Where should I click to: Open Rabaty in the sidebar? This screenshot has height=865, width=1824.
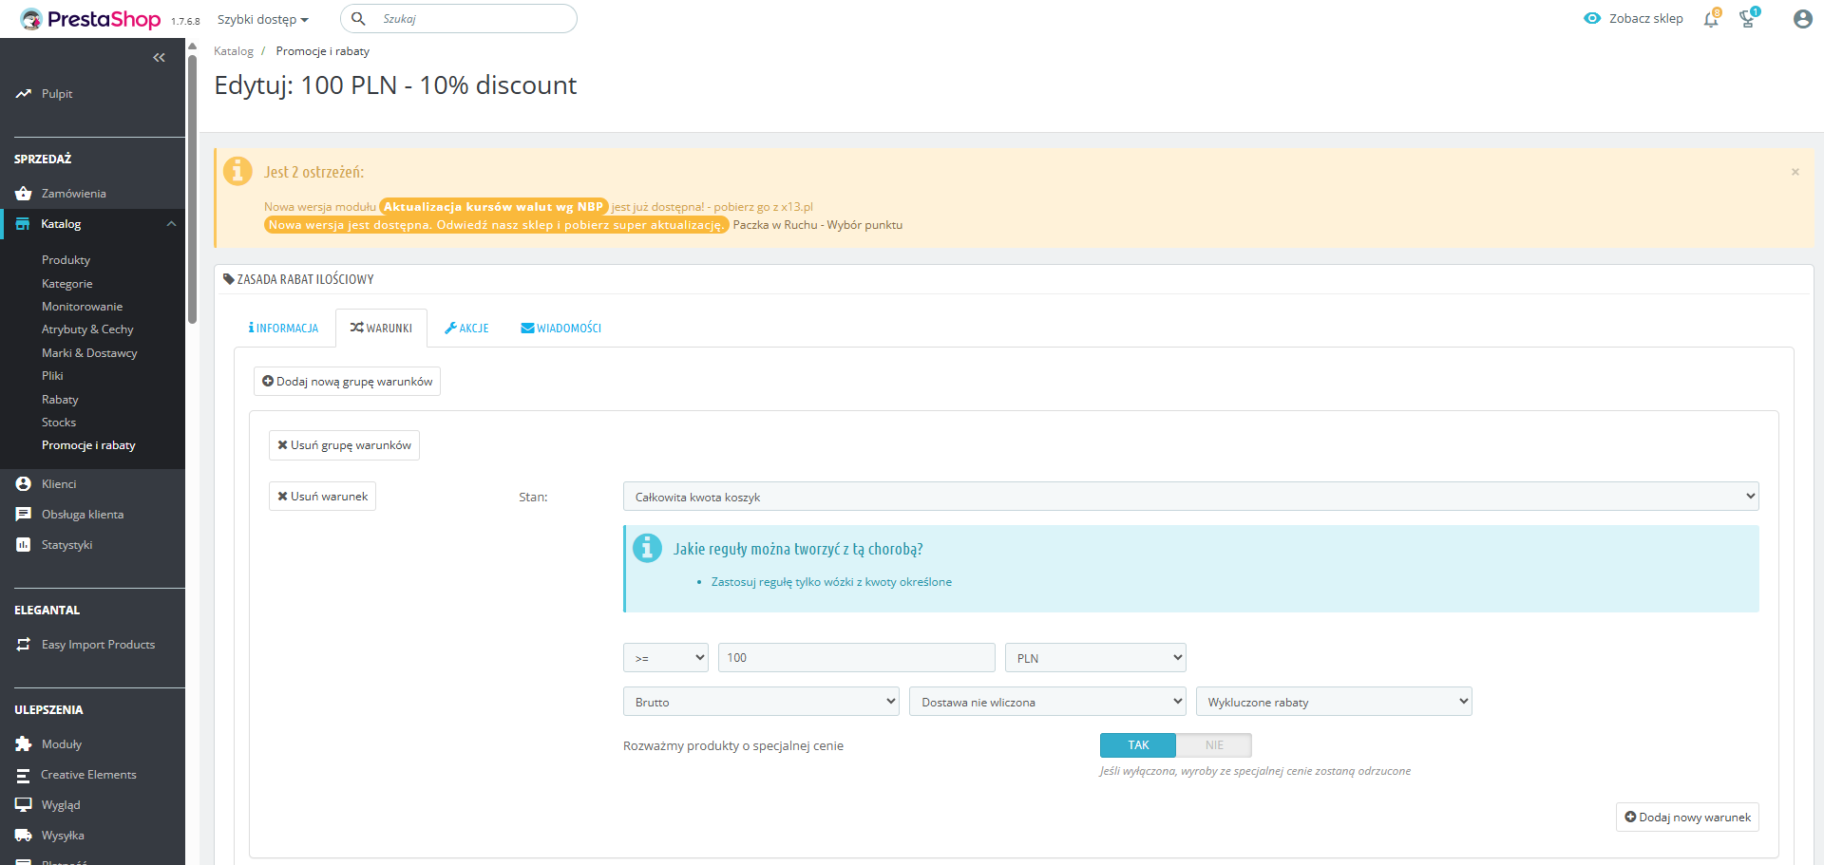pos(60,400)
